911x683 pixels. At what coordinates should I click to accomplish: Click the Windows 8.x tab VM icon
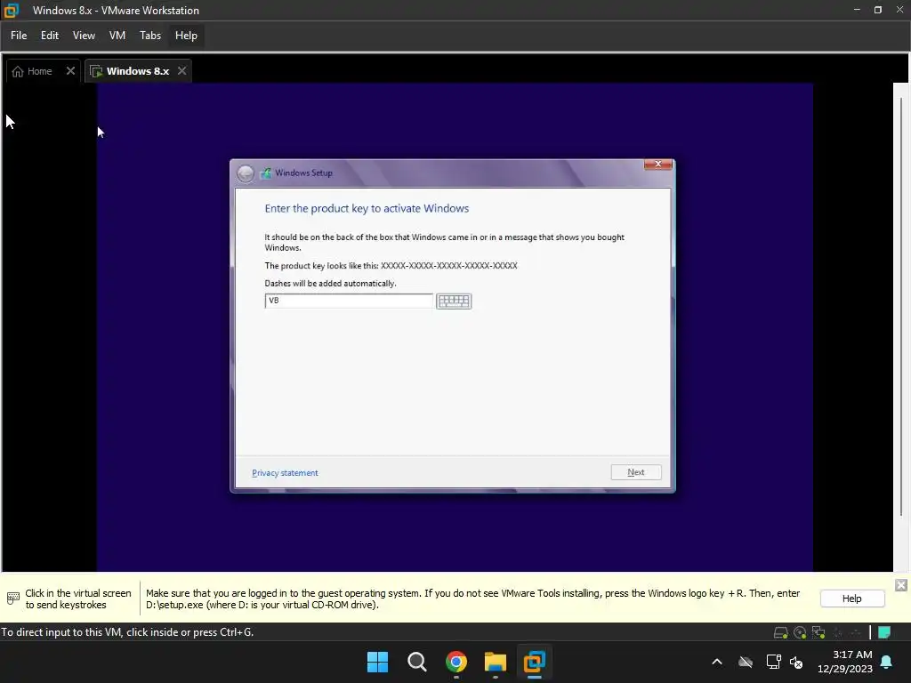pyautogui.click(x=96, y=71)
